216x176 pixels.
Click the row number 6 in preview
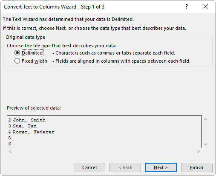pos(10,144)
